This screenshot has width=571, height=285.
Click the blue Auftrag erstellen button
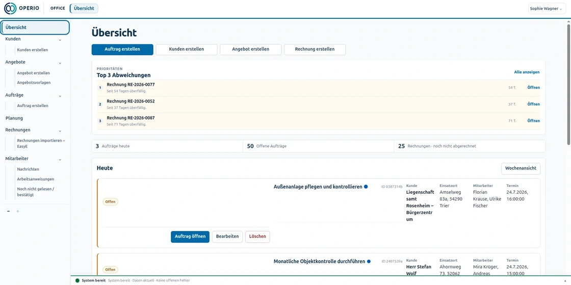pyautogui.click(x=122, y=49)
